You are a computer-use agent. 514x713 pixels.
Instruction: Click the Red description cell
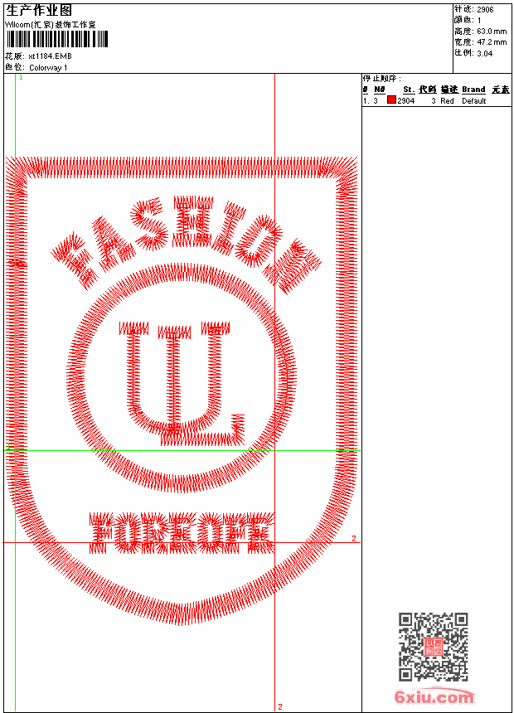click(447, 101)
